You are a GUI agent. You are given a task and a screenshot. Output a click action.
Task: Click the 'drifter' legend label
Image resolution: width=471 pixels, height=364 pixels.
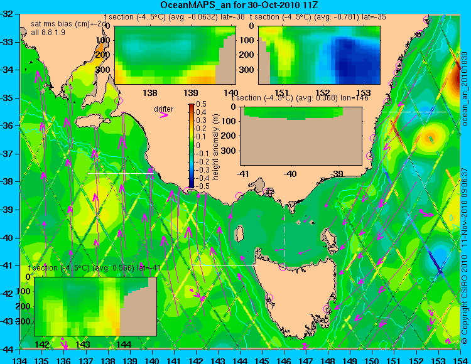164,109
